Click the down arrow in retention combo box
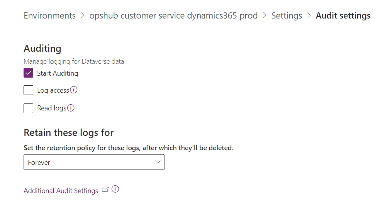385x205 pixels. tap(158, 162)
